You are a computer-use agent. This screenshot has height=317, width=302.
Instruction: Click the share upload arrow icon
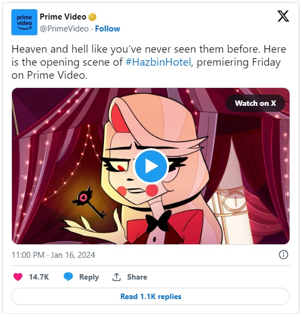tap(117, 277)
